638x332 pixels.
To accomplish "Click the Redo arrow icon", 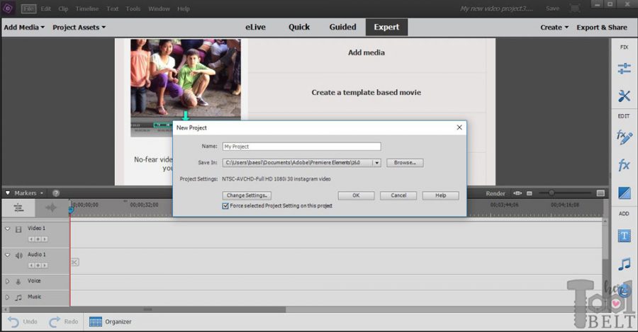I will [55, 322].
